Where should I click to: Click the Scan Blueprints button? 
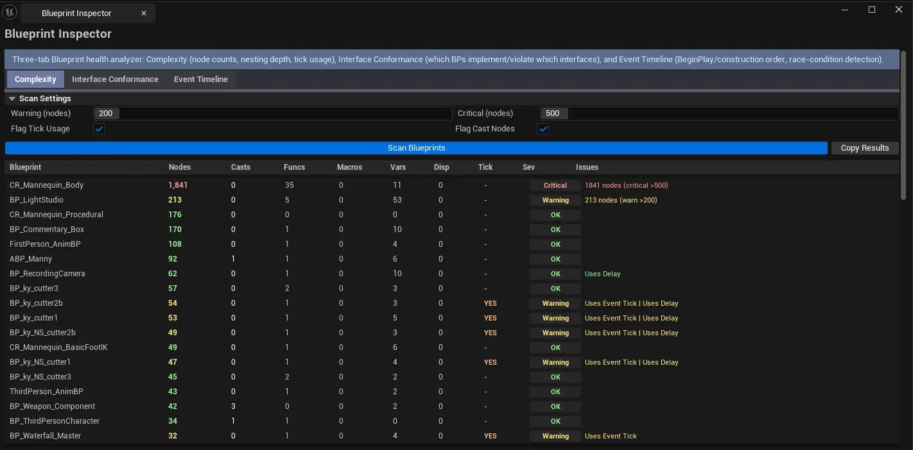pos(416,148)
